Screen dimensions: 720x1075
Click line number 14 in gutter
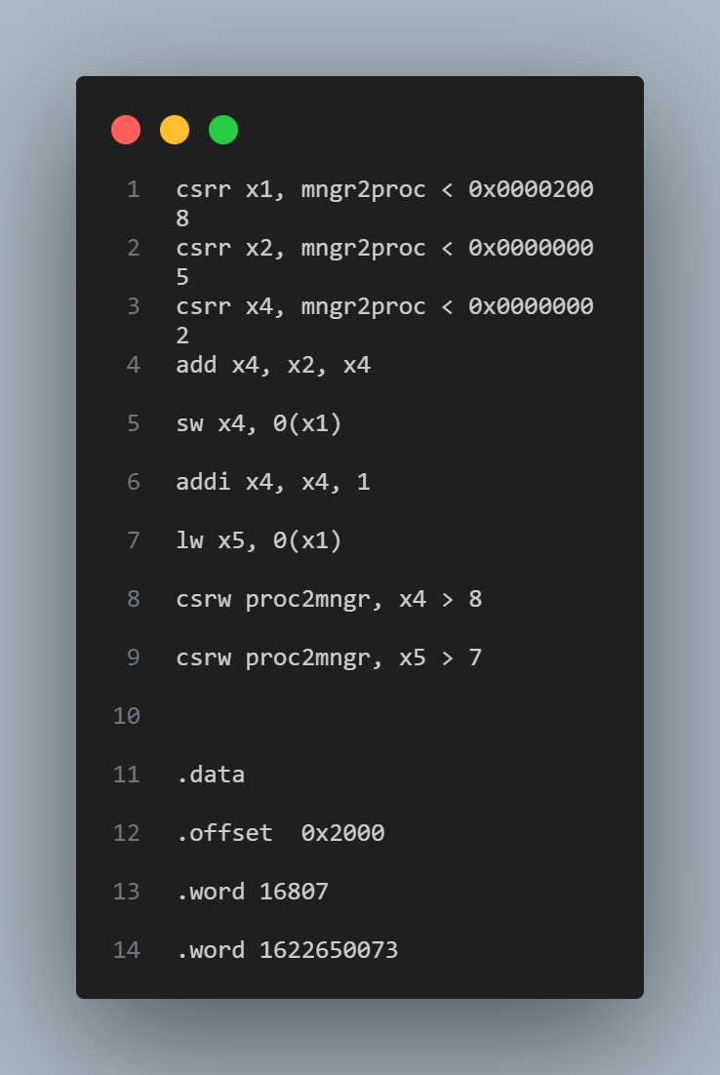[127, 949]
